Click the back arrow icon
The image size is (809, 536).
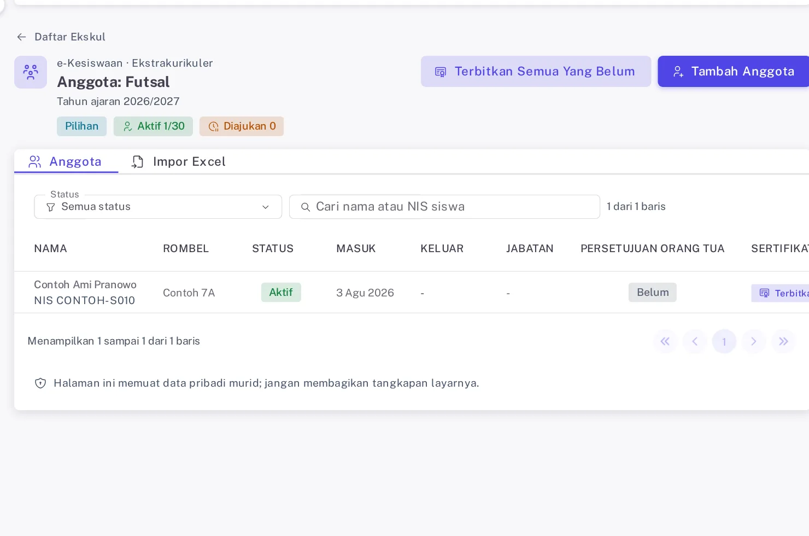pyautogui.click(x=22, y=37)
